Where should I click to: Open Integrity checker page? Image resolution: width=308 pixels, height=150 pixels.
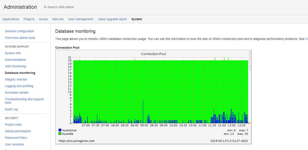pyautogui.click(x=16, y=79)
